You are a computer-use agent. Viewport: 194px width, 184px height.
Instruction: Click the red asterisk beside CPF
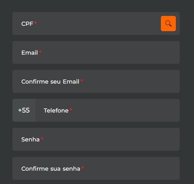tap(36, 23)
